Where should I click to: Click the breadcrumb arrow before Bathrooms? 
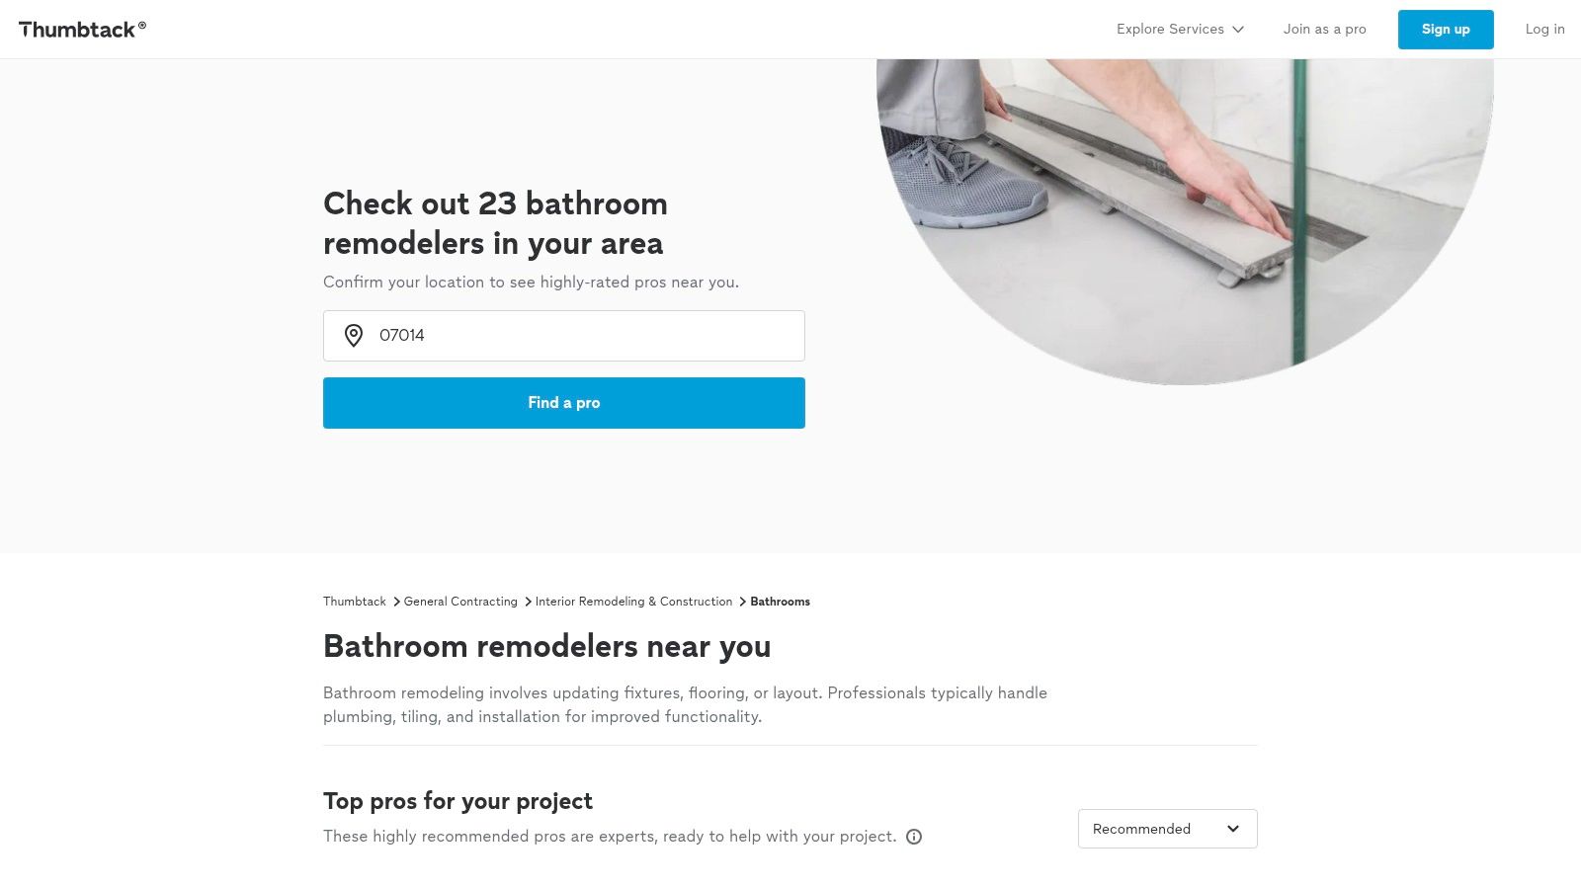741,601
